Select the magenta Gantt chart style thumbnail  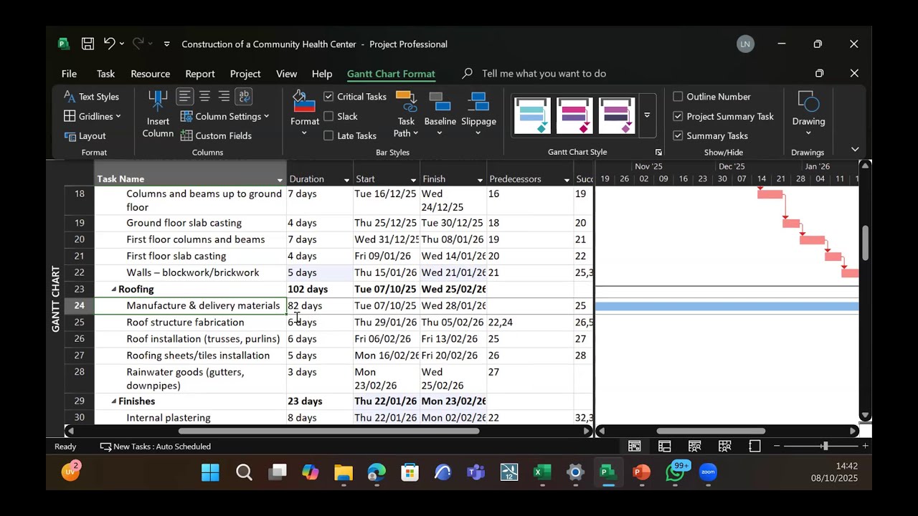pos(574,115)
